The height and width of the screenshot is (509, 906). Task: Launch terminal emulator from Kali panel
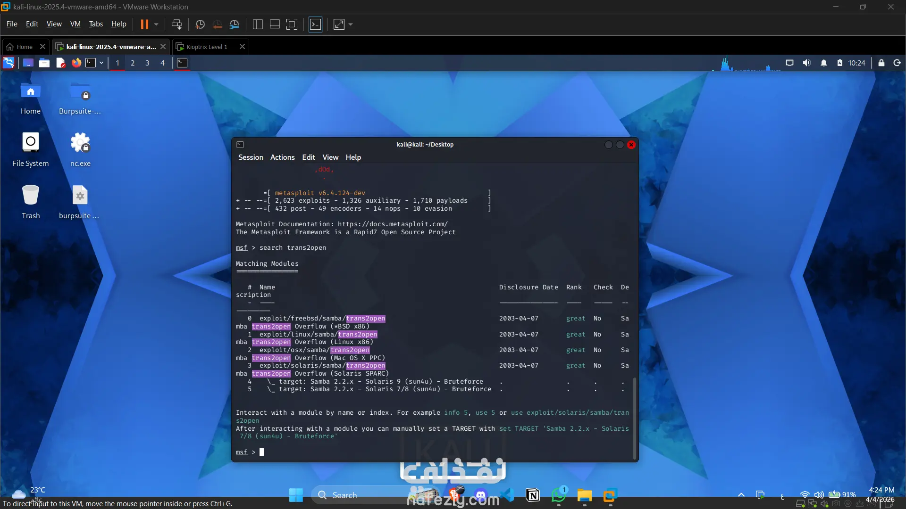pos(91,63)
